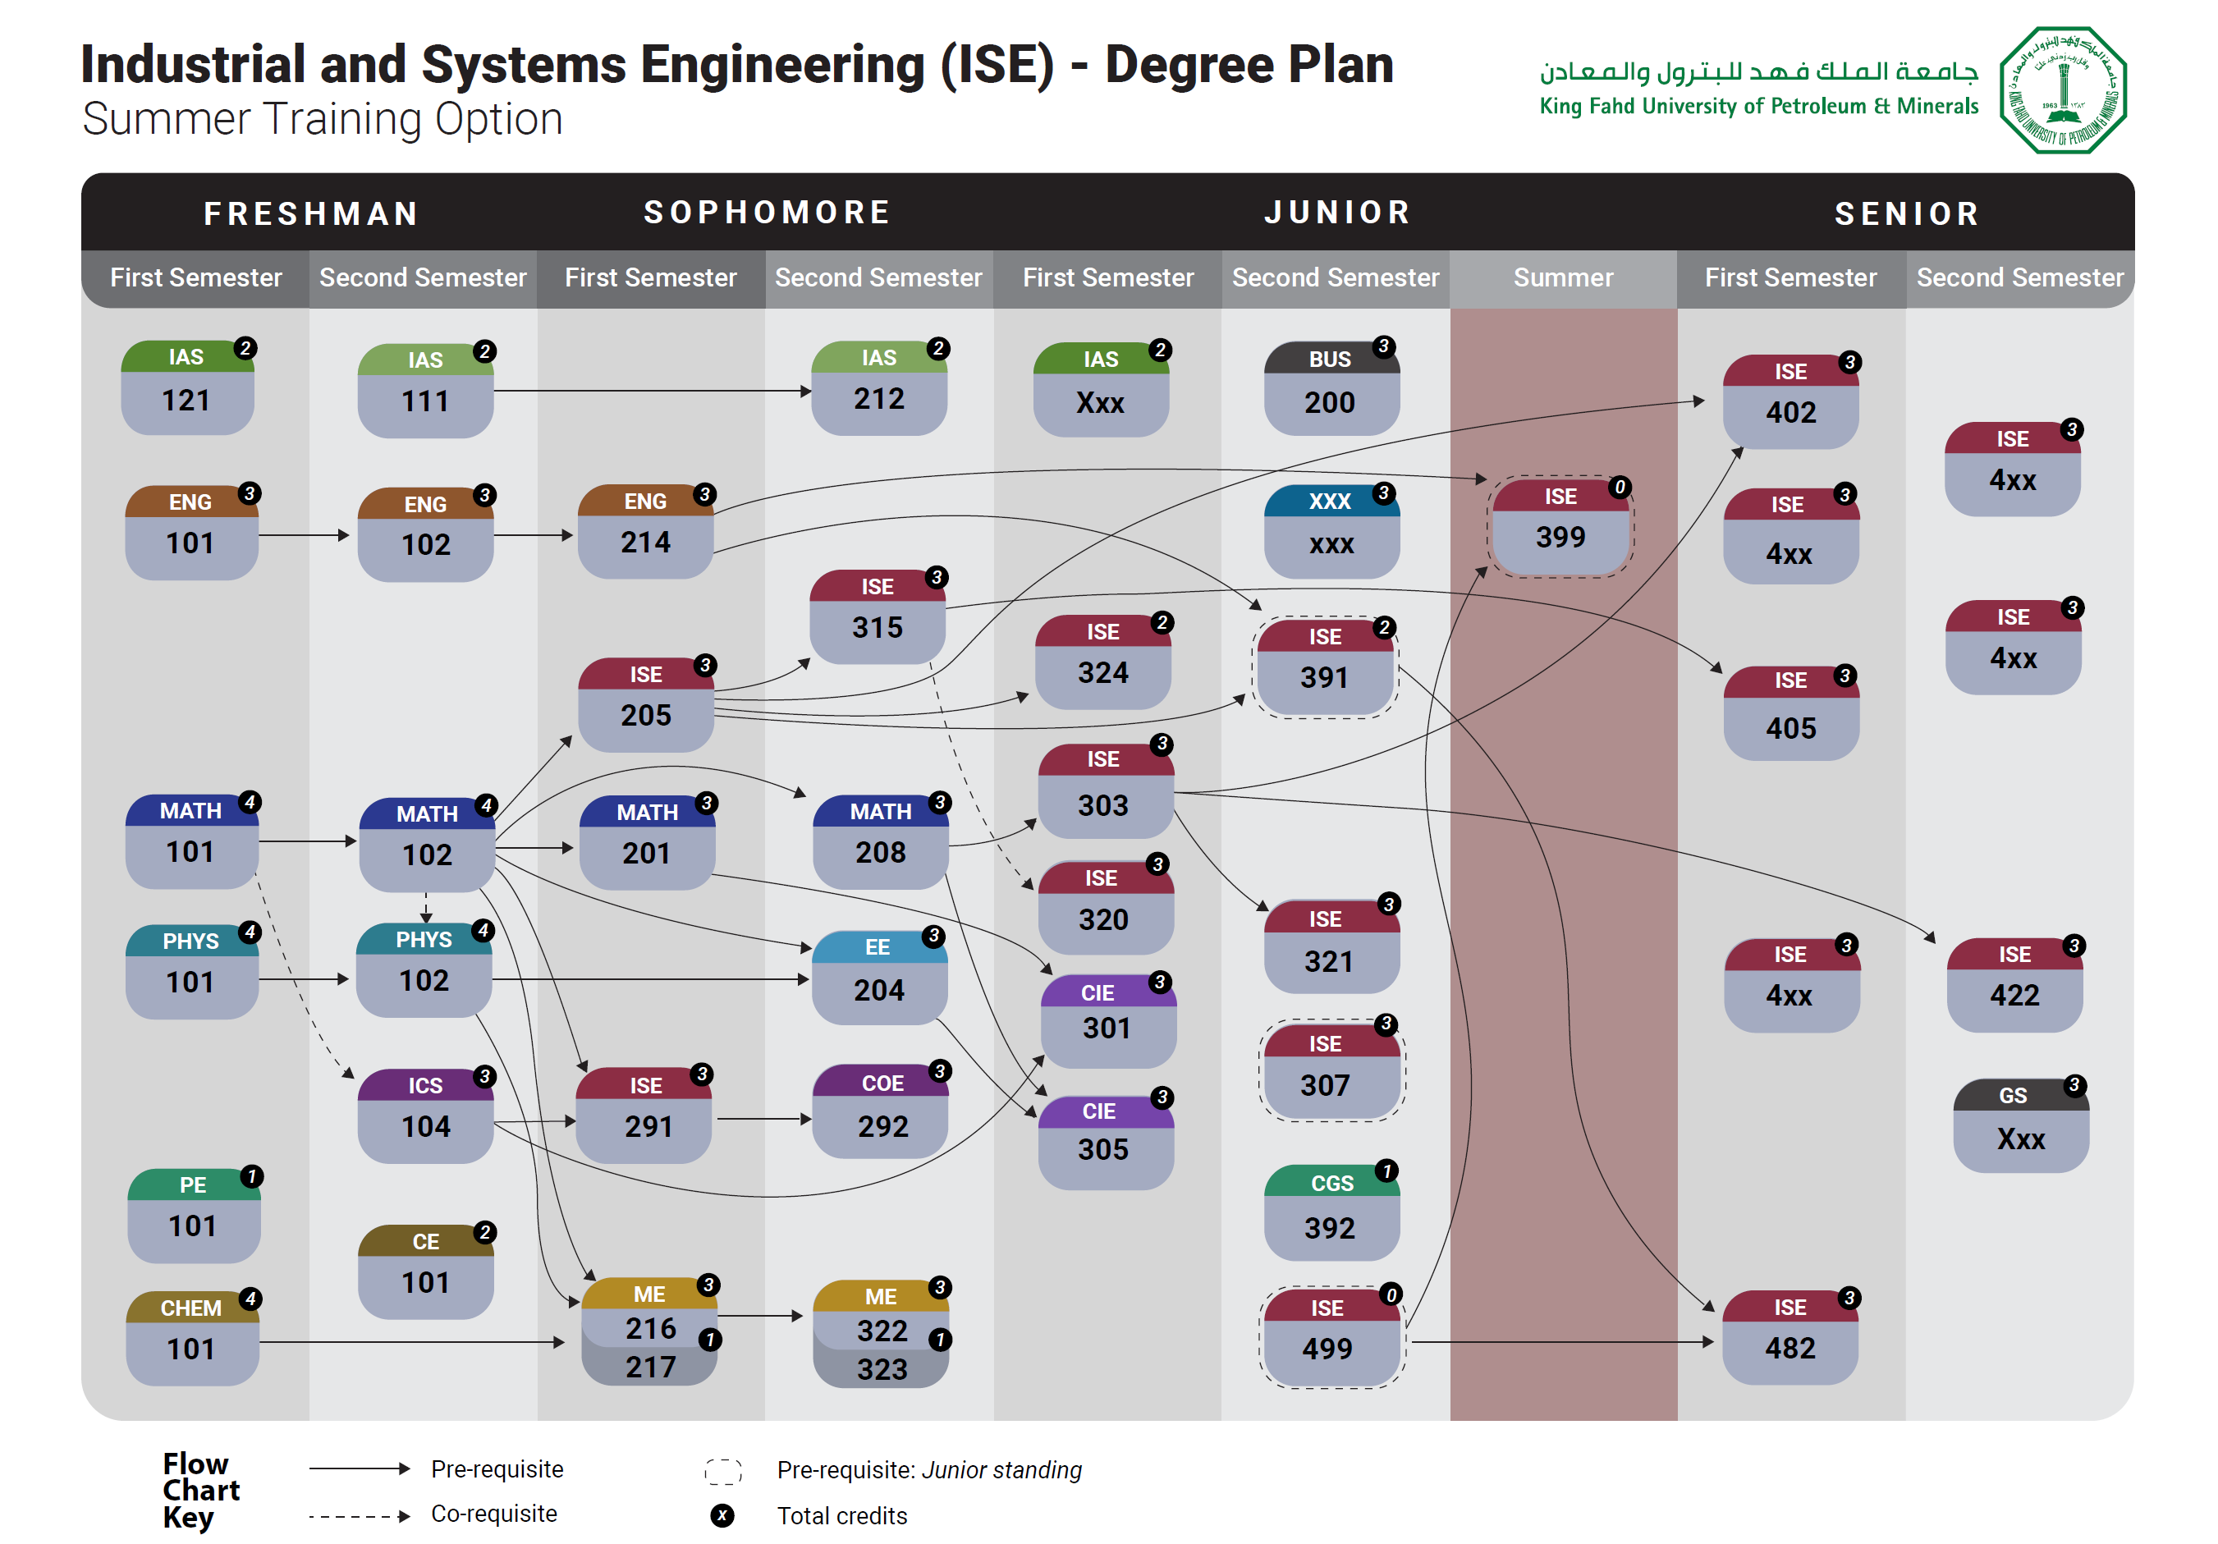Select the PE 101 course box
This screenshot has height=1544, width=2218.
click(193, 1215)
